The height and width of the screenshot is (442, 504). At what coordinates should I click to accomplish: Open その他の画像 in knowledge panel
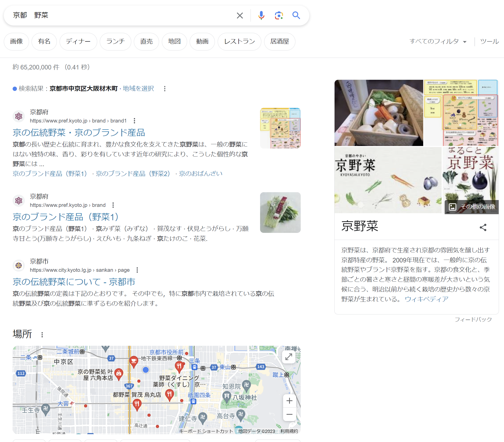(472, 207)
